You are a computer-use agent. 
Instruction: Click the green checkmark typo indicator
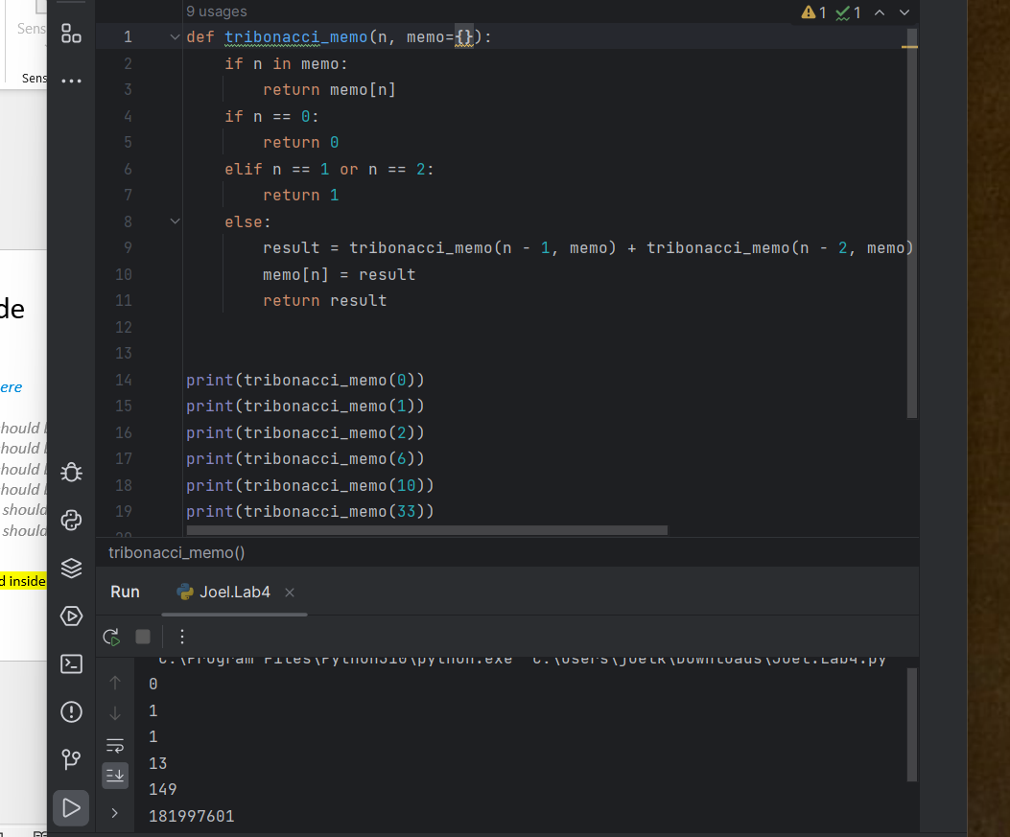click(x=848, y=12)
